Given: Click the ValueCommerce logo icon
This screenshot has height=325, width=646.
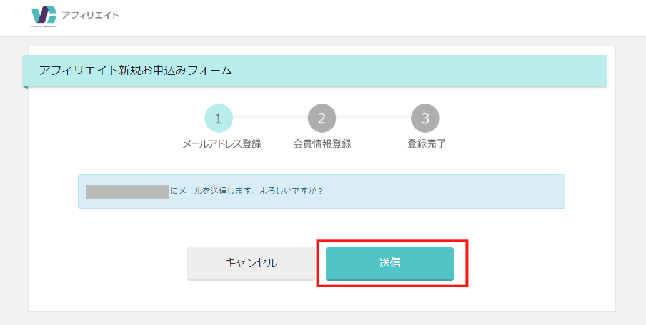Looking at the screenshot, I should click(x=44, y=15).
